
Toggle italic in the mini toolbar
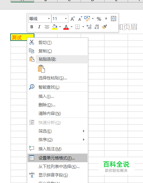point(39,27)
